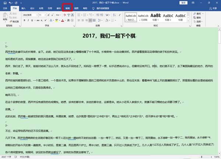Redo the last action

coord(16,3)
